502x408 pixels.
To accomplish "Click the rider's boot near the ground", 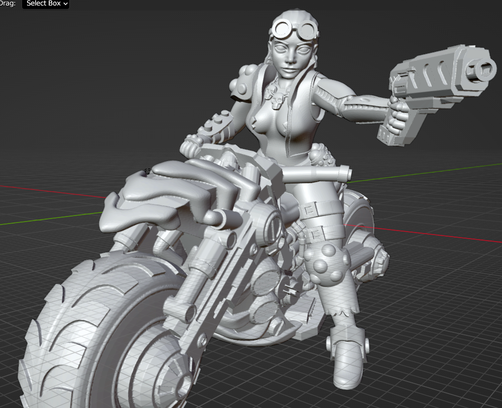I will (346, 361).
